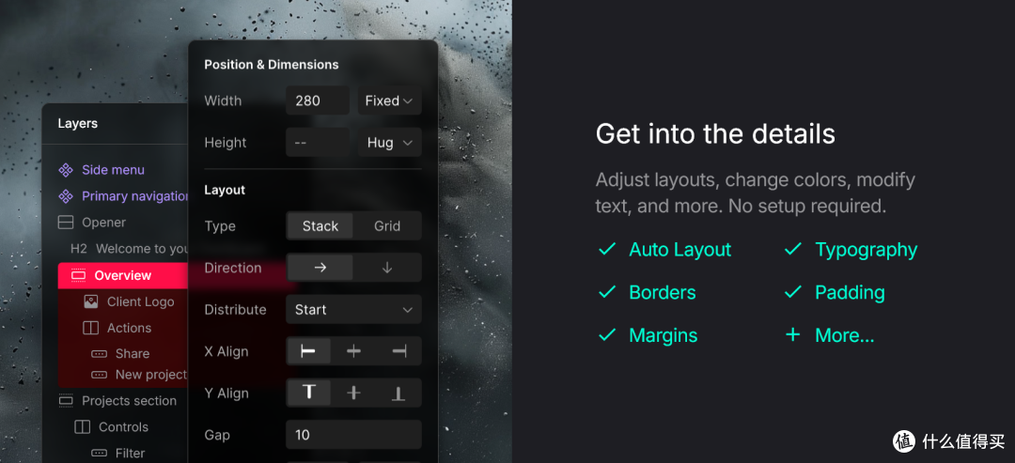Click the Typography feature link
The width and height of the screenshot is (1015, 463).
[867, 250]
